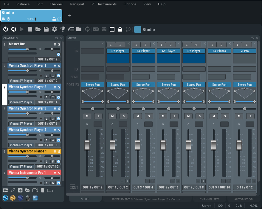Click the SY Pianos insert button in mixer
The height and width of the screenshot is (209, 262).
[219, 51]
